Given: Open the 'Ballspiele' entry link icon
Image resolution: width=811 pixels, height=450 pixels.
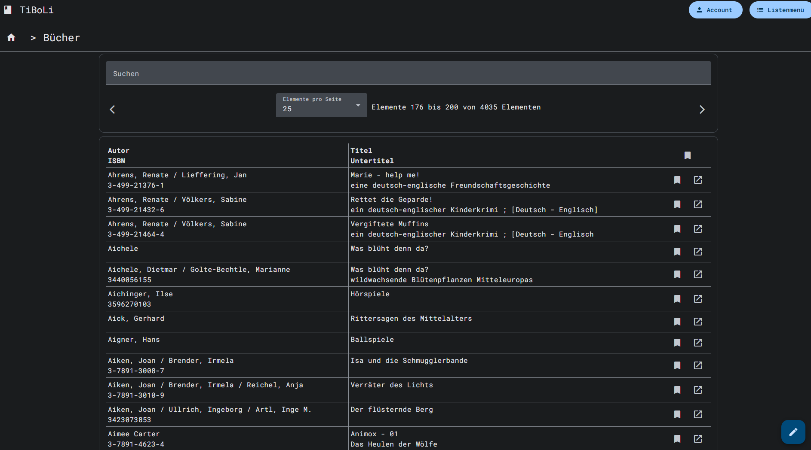Looking at the screenshot, I should [x=697, y=343].
